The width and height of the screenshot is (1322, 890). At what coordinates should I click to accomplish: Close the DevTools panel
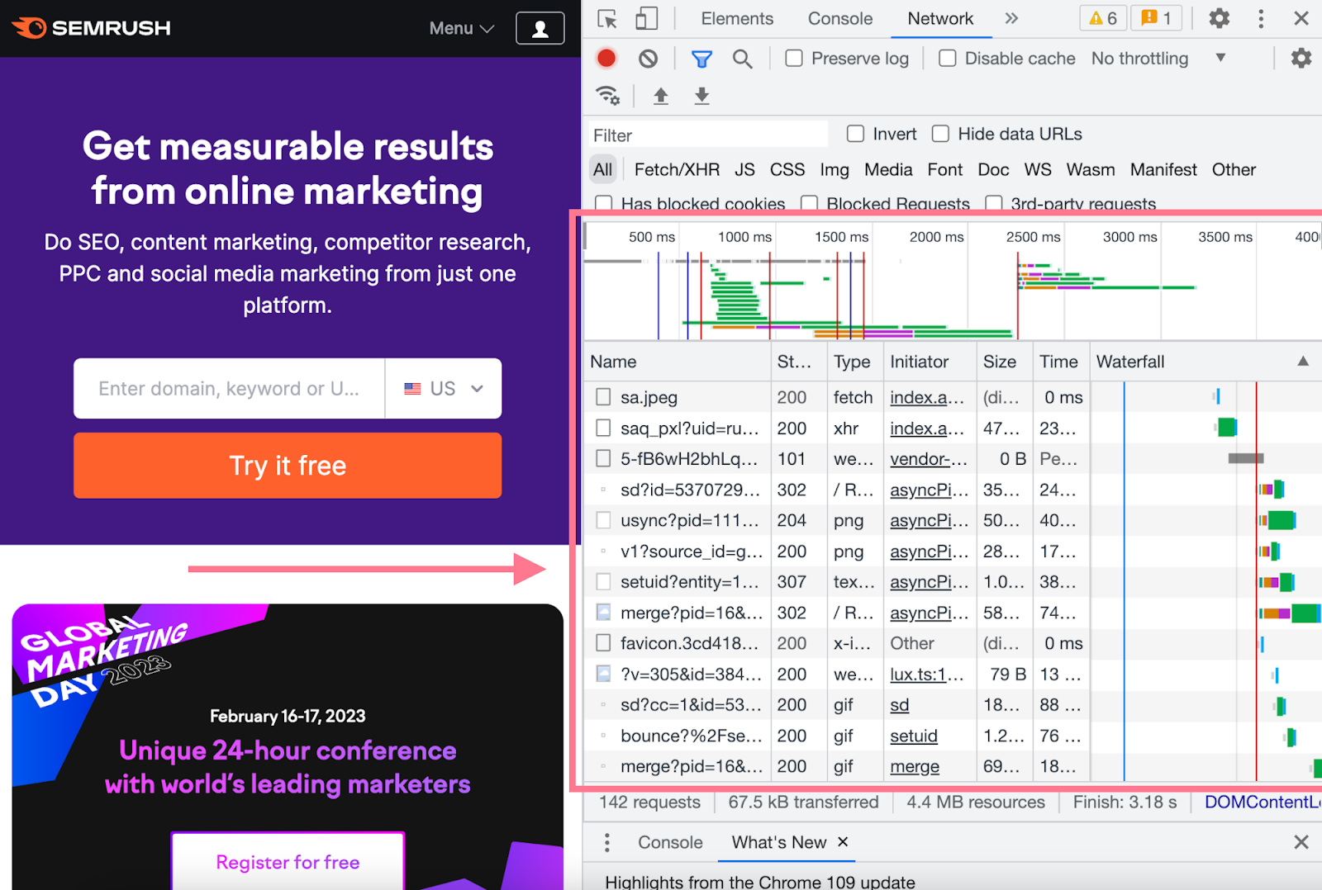click(x=1301, y=18)
